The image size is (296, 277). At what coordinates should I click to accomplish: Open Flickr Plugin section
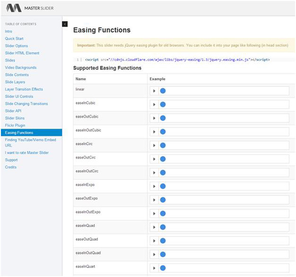coord(15,125)
